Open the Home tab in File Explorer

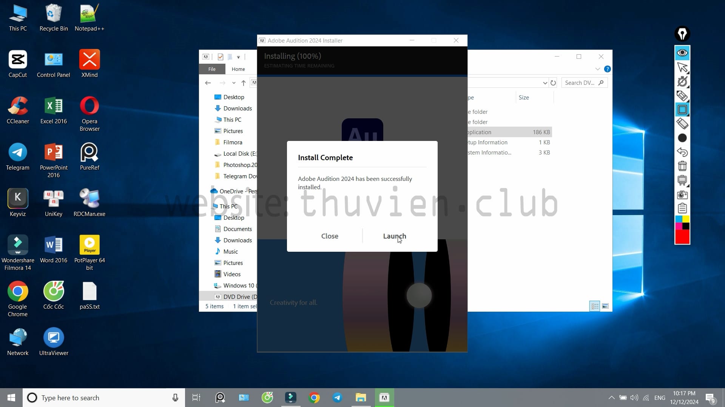pos(238,69)
